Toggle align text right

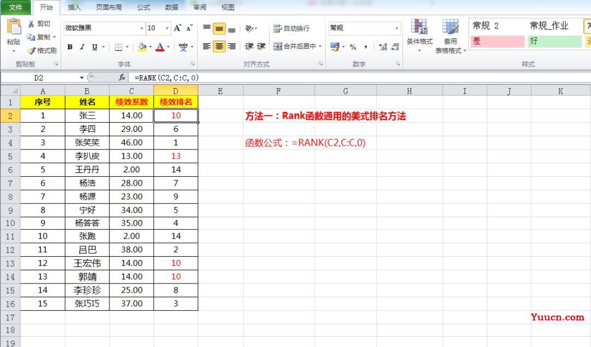(x=232, y=47)
